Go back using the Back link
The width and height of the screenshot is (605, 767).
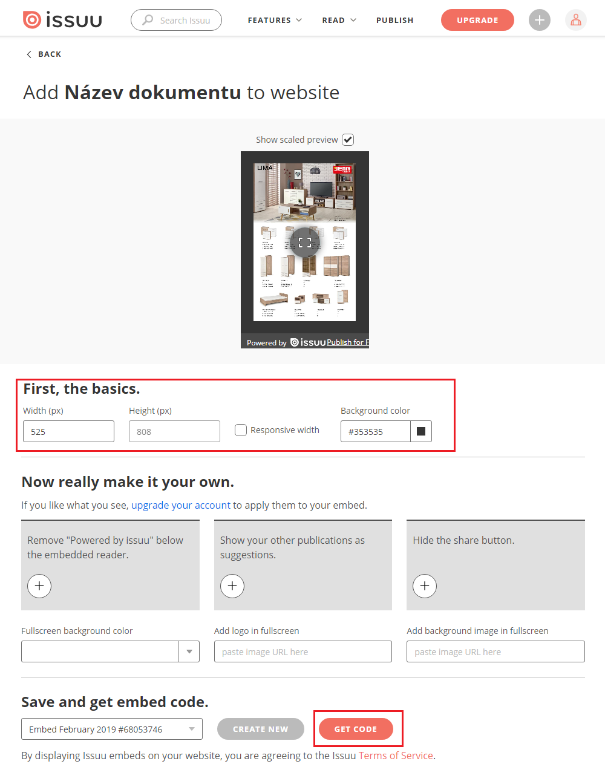[x=44, y=54]
